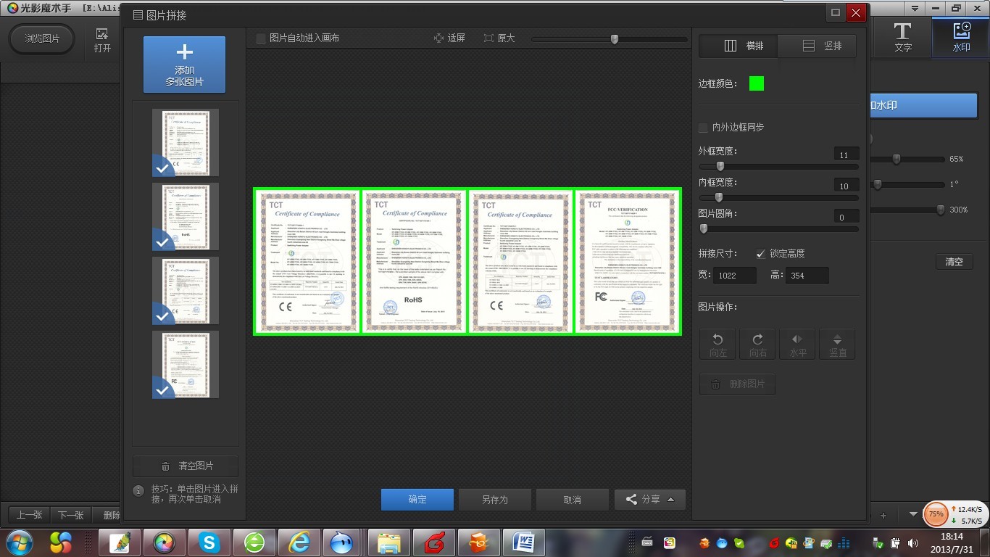Select the FCC certificate thumbnail in list
The width and height of the screenshot is (990, 557).
[186, 364]
